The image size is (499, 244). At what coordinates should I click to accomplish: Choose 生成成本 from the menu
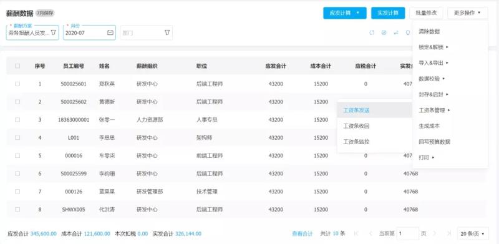coord(429,126)
